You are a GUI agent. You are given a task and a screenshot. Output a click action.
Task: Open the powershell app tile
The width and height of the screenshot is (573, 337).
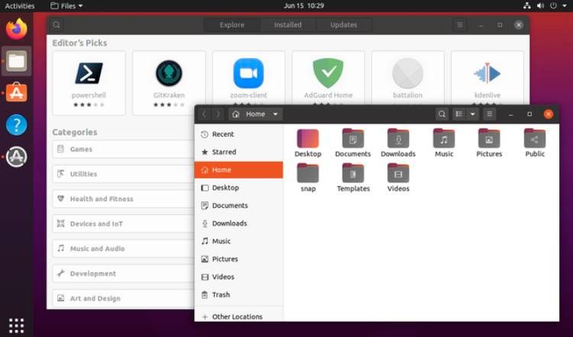tap(89, 83)
